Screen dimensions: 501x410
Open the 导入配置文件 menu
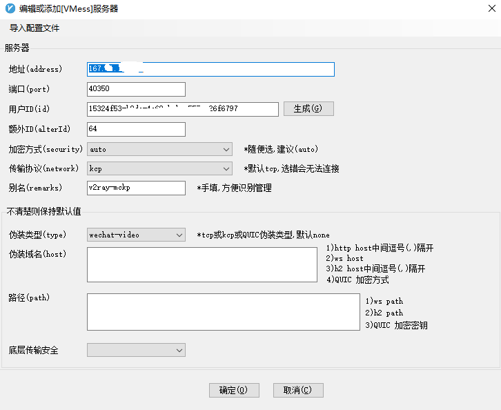[x=35, y=28]
